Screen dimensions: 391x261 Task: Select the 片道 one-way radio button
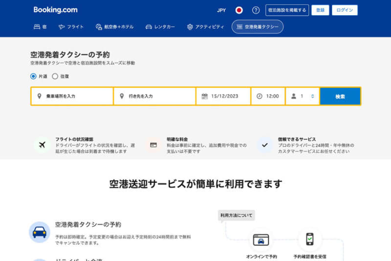point(33,76)
